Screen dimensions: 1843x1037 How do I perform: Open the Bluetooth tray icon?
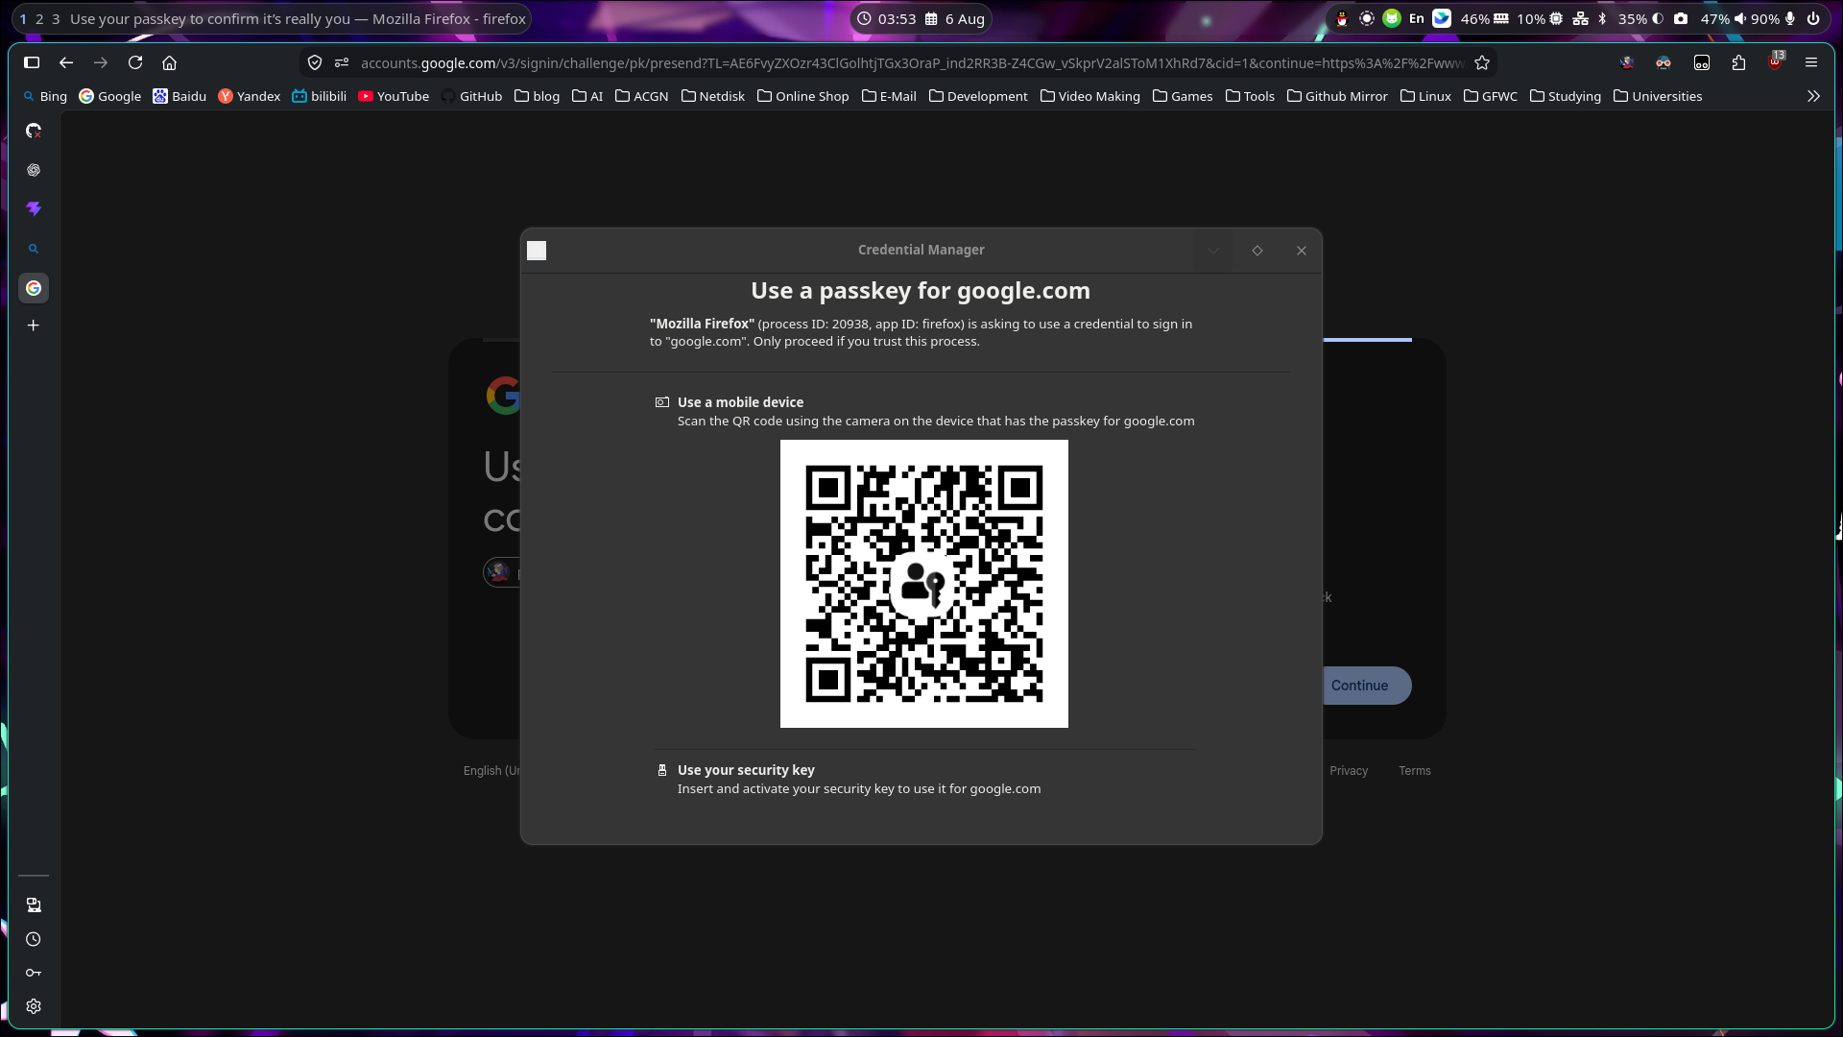1602,18
